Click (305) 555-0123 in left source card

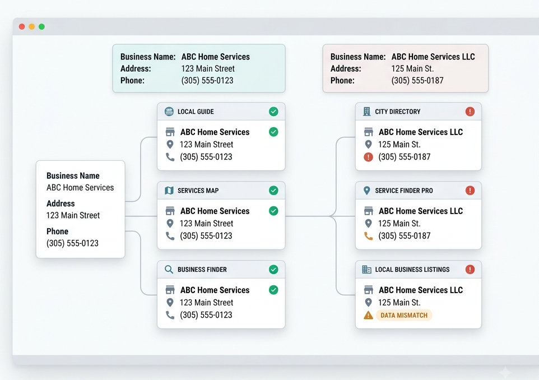point(72,243)
